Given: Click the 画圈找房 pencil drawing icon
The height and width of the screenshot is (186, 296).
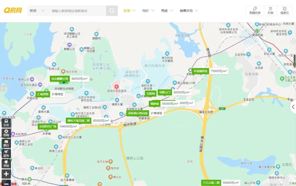Looking at the screenshot, I should pyautogui.click(x=254, y=10).
